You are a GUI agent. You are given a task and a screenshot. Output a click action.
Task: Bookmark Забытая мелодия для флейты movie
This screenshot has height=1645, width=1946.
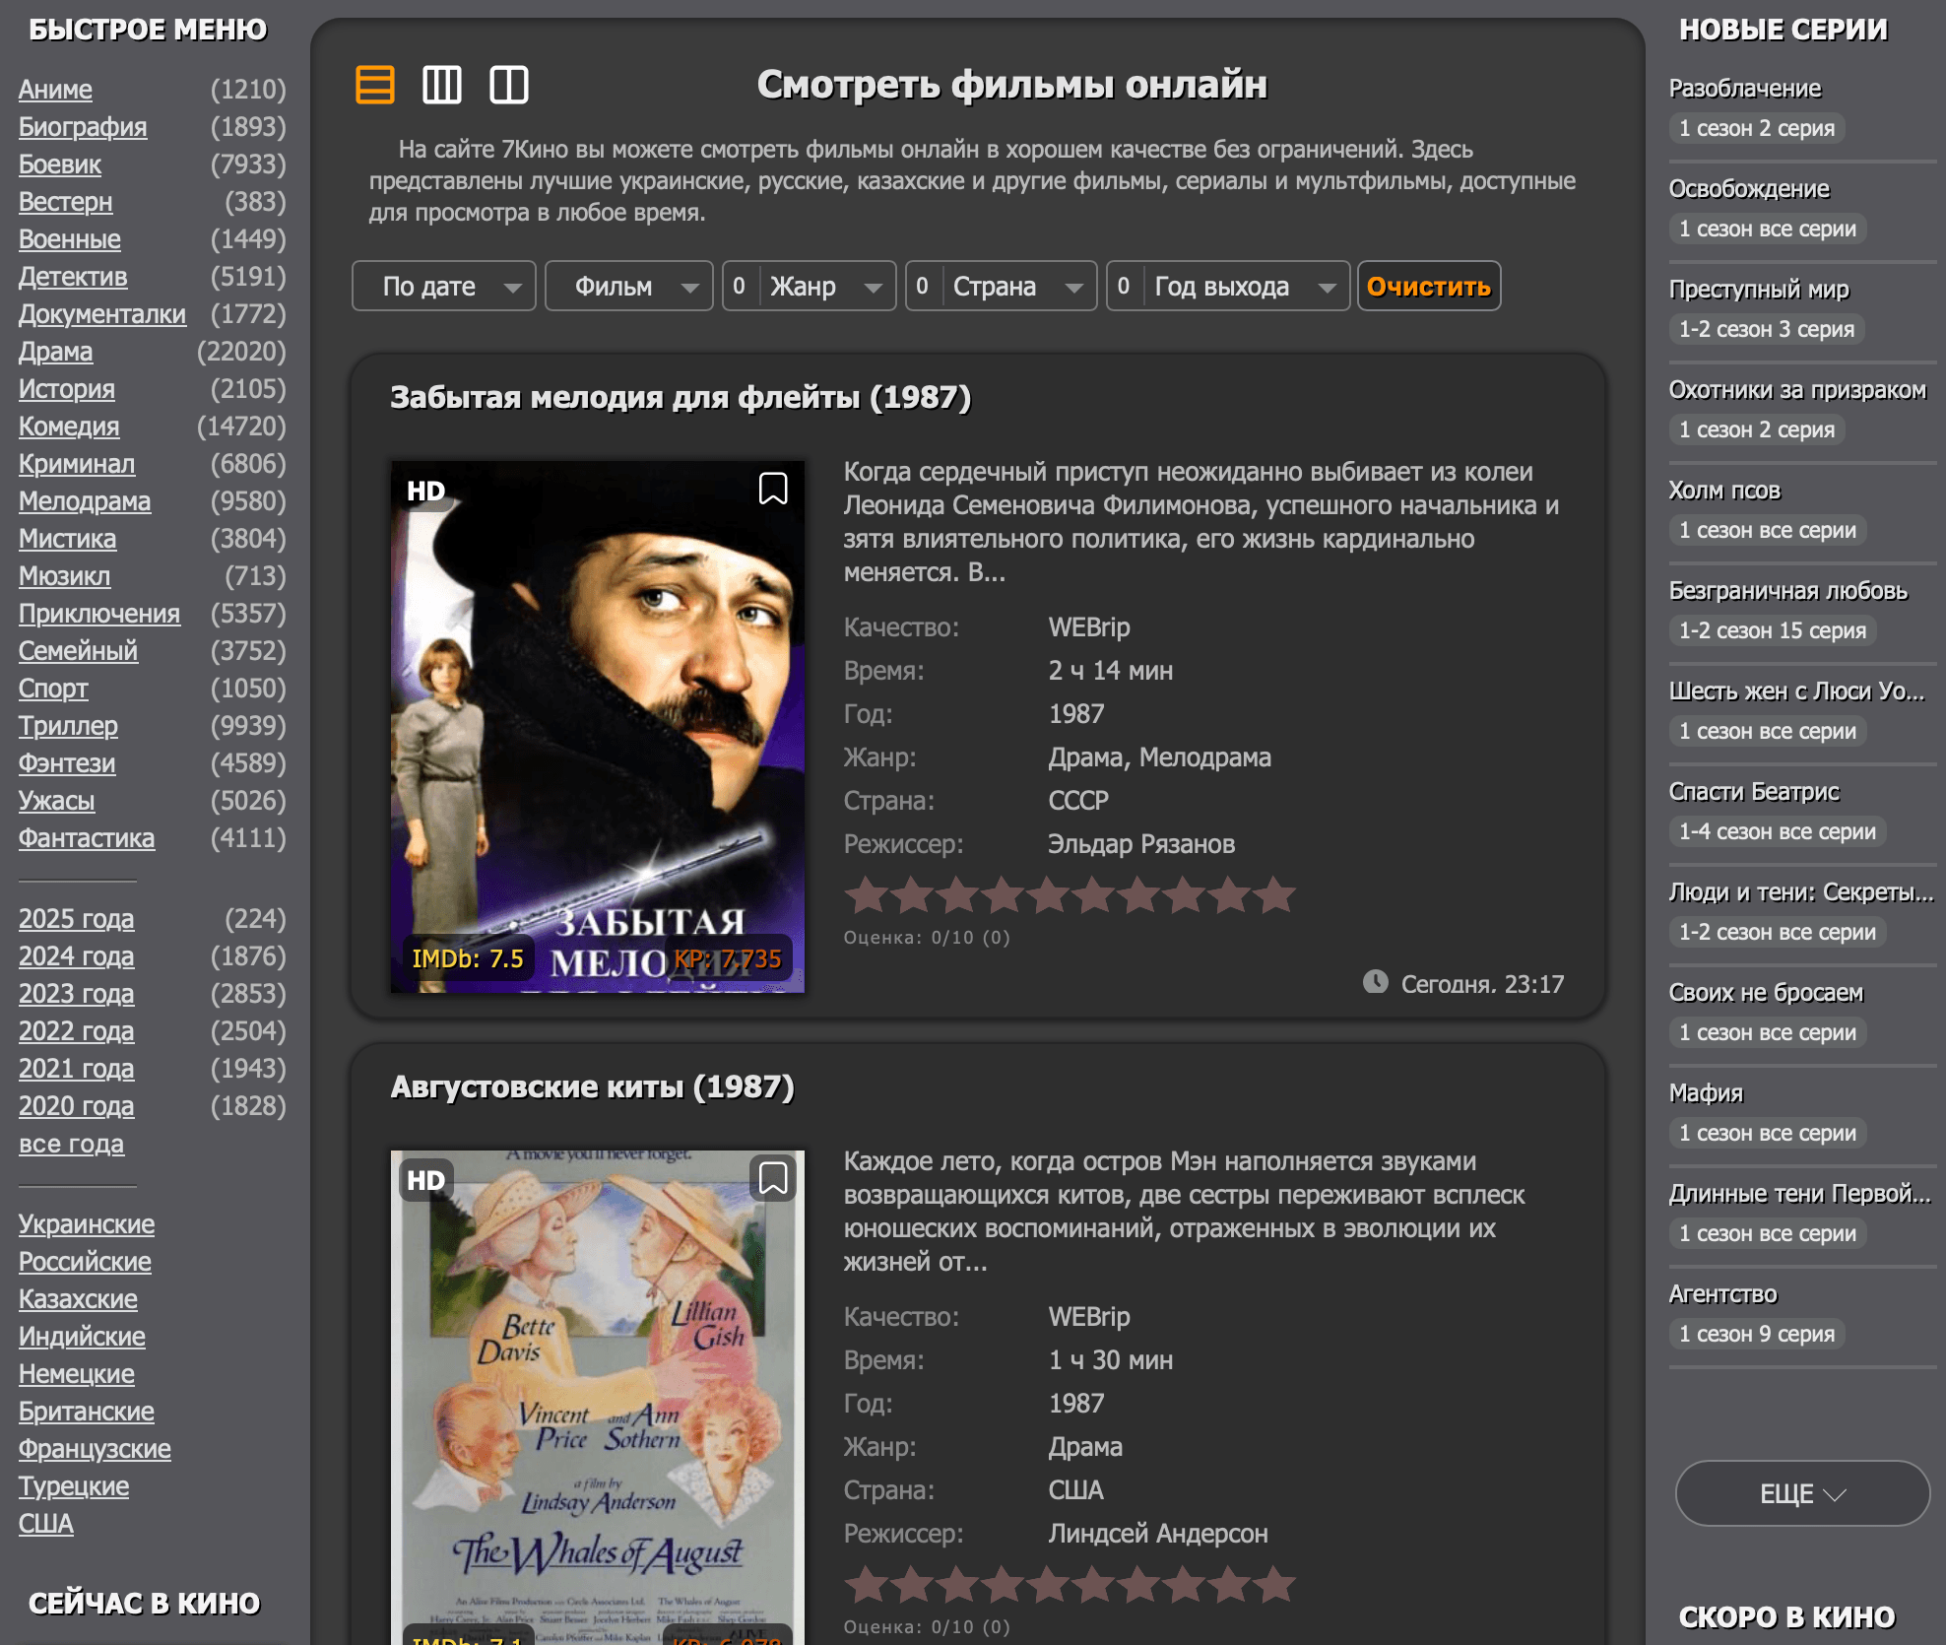point(773,489)
